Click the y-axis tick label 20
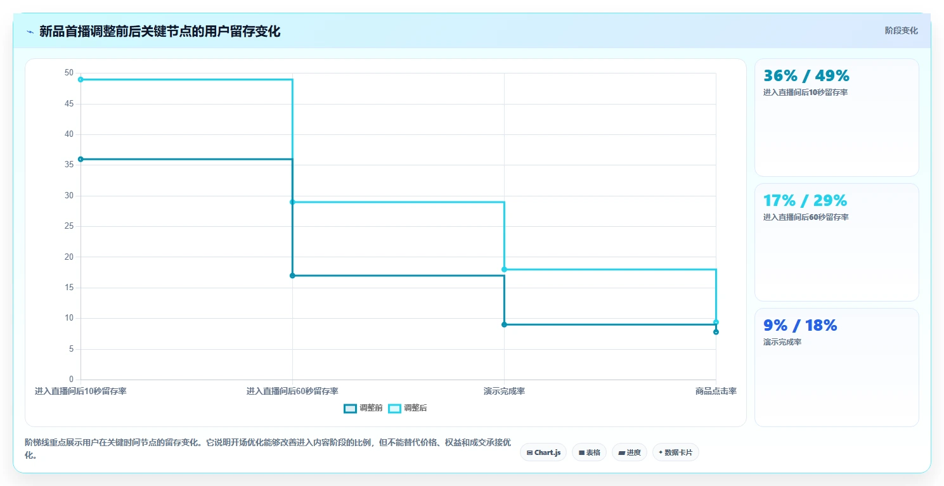The image size is (944, 486). click(x=69, y=257)
